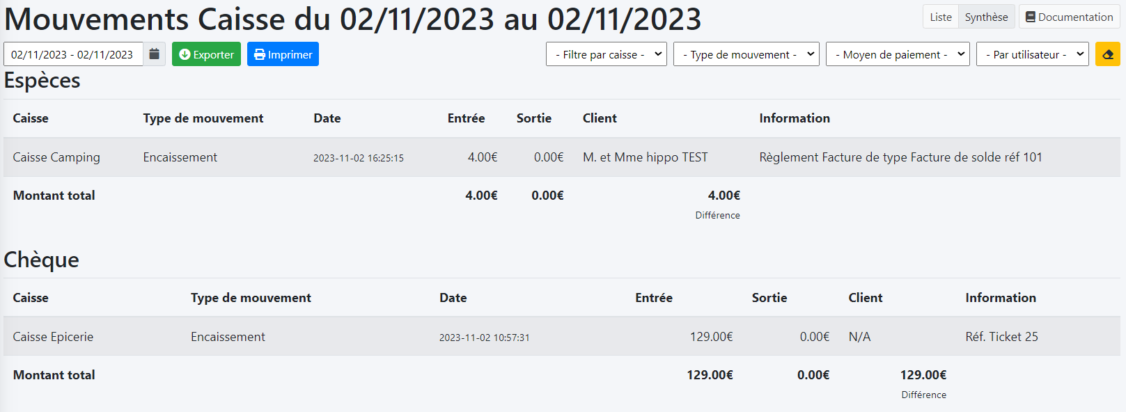Expand the Moyen de paiement dropdown
This screenshot has height=412, width=1126.
pos(897,54)
